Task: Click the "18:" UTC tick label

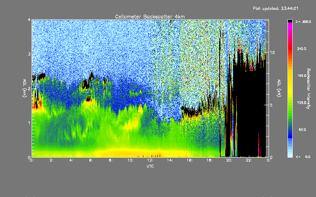Action: tap(210, 160)
